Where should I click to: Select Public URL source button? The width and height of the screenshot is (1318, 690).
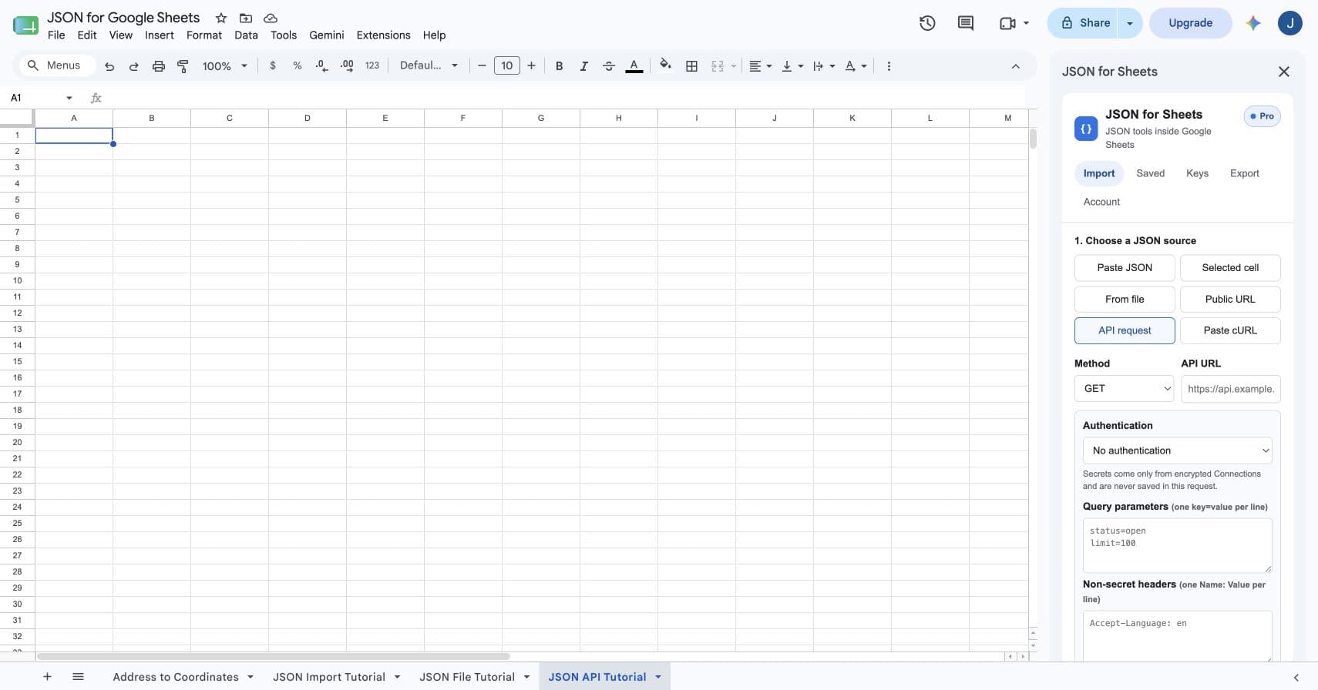(1230, 300)
